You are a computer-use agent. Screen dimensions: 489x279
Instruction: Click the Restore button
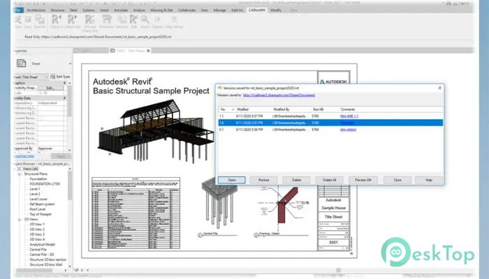click(263, 180)
